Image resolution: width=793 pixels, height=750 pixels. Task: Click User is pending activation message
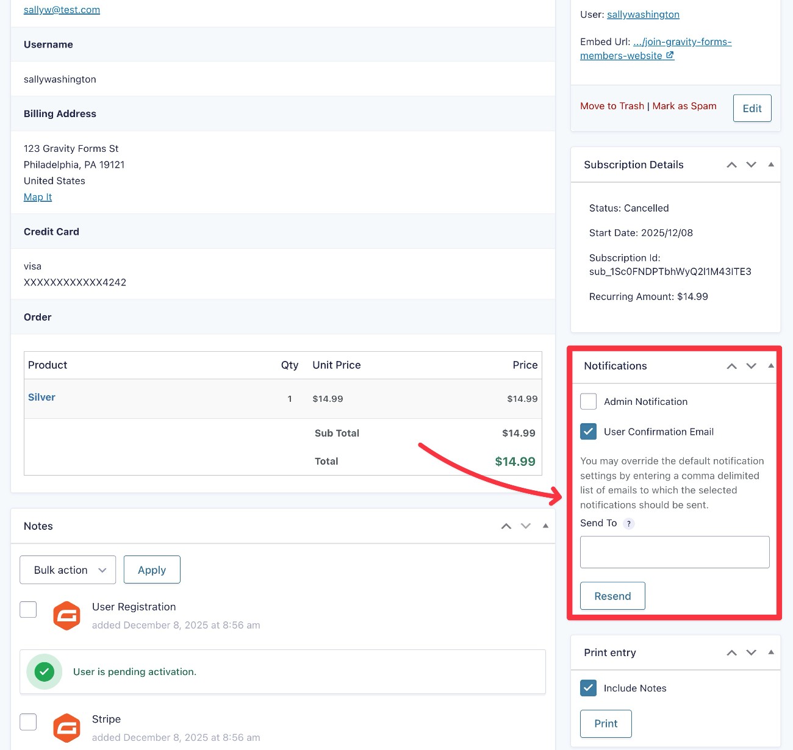tap(135, 672)
